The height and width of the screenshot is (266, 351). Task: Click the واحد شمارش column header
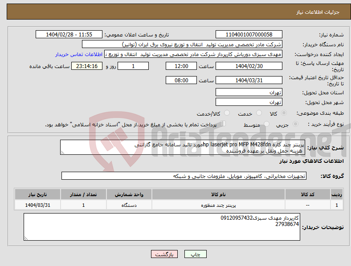129,194
